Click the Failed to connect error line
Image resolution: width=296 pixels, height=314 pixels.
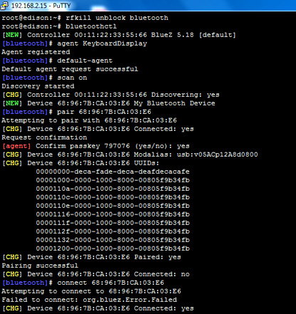89,300
